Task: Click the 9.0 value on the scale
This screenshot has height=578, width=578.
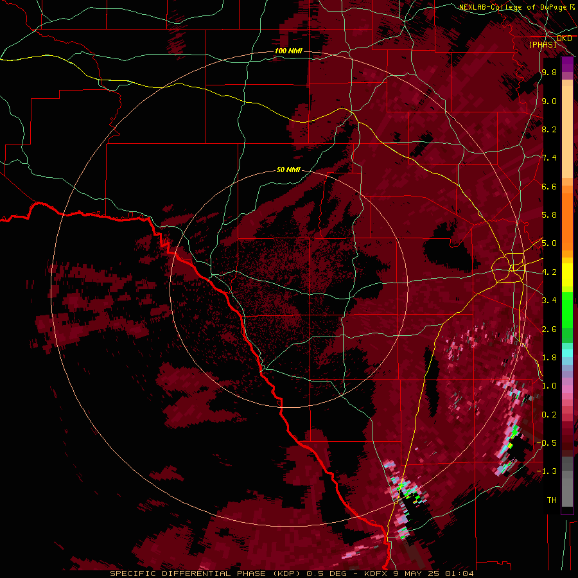Action: [549, 101]
